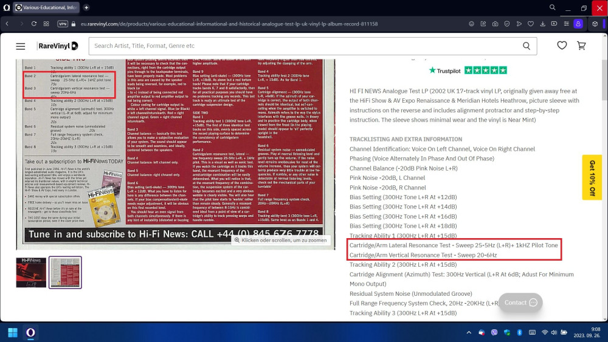Click the RareVinyl logo
The width and height of the screenshot is (608, 342).
click(x=57, y=46)
